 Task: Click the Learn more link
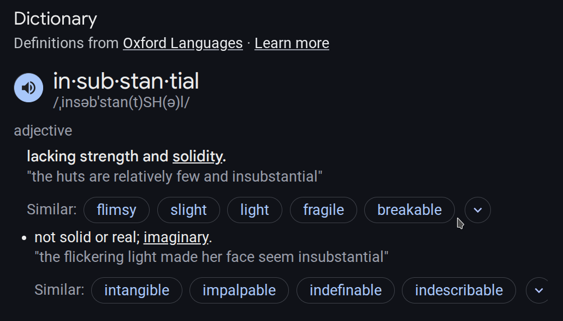tap(292, 43)
